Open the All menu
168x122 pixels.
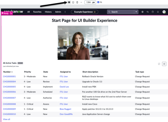(28, 12)
